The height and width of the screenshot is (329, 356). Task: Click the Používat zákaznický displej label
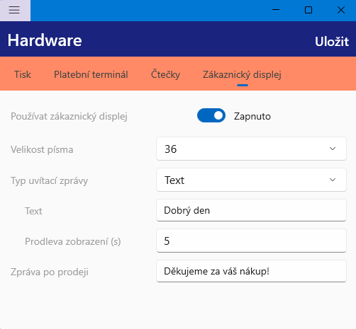[69, 117]
